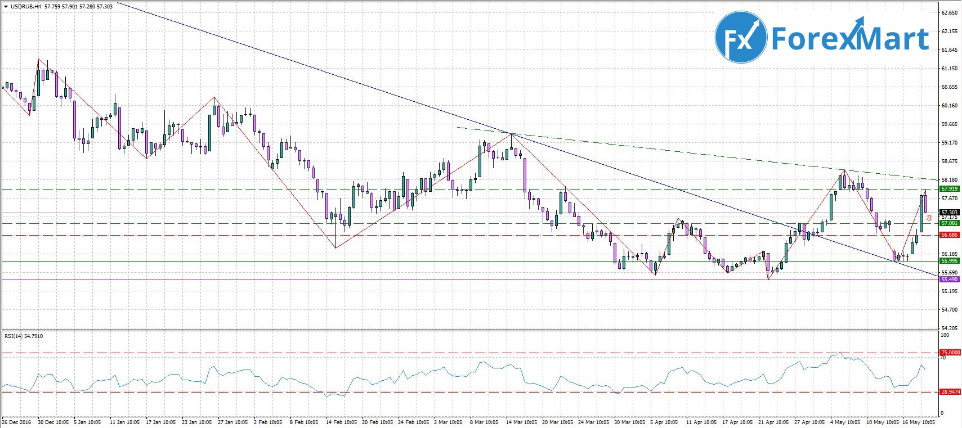
Task: Click the 61.150 price axis label
Action: [950, 69]
